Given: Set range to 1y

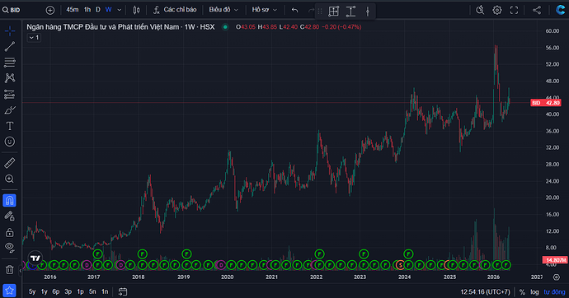Looking at the screenshot, I should point(44,291).
